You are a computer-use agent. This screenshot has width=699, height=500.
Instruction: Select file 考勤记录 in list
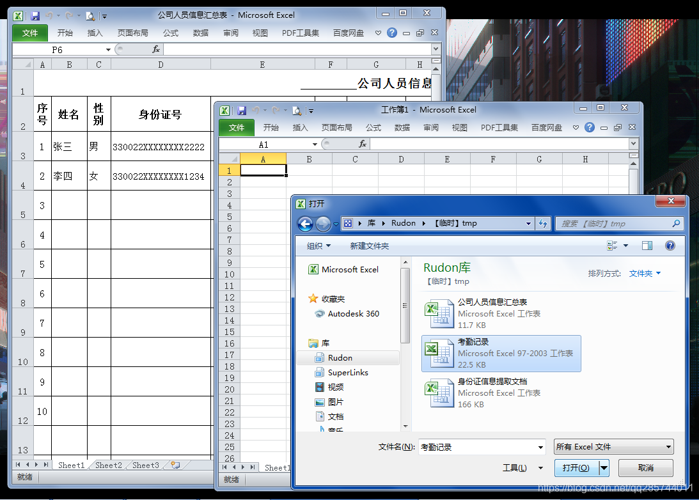click(501, 354)
